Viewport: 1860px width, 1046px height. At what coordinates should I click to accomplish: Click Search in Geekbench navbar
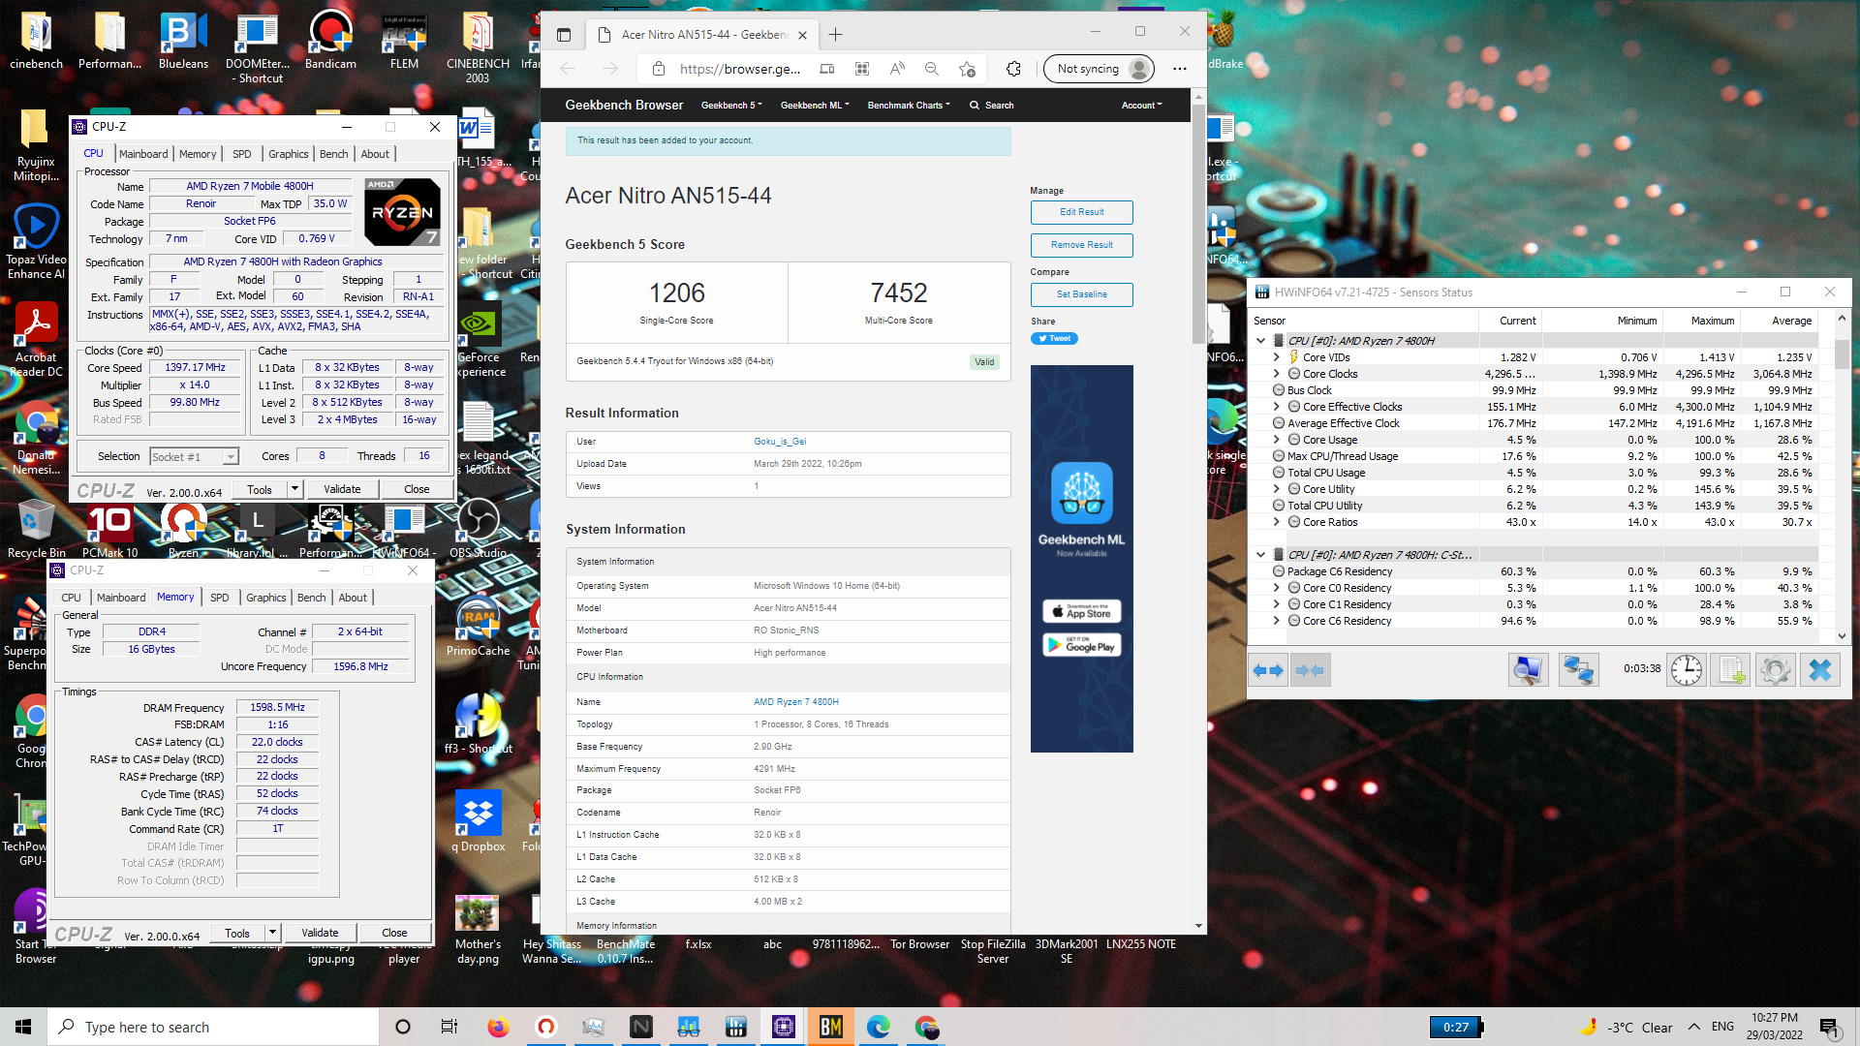click(992, 106)
